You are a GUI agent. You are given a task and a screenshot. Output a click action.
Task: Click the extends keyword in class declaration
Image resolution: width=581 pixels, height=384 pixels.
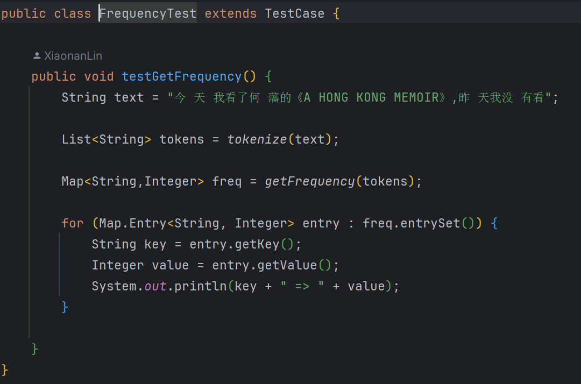click(230, 13)
